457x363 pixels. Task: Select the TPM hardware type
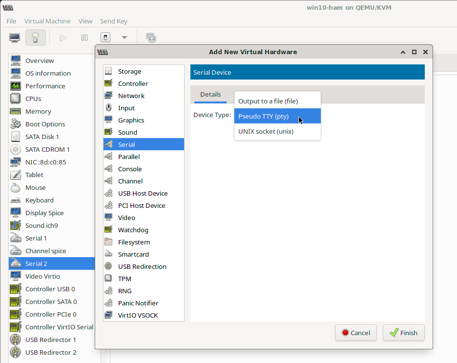pos(125,278)
